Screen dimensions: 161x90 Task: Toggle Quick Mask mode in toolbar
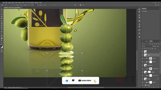[x=2, y=49]
